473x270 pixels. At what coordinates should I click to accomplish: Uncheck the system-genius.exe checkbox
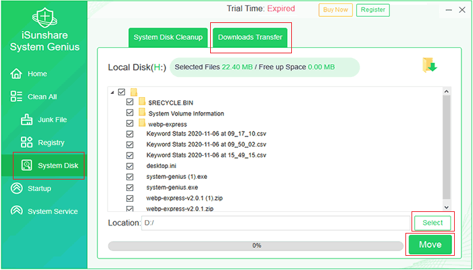(x=130, y=188)
